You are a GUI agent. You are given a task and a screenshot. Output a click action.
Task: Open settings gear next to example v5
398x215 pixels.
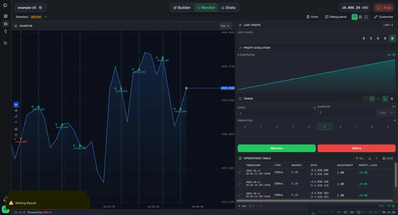click(x=40, y=8)
